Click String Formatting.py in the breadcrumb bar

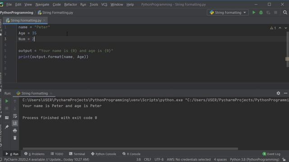(x=55, y=13)
